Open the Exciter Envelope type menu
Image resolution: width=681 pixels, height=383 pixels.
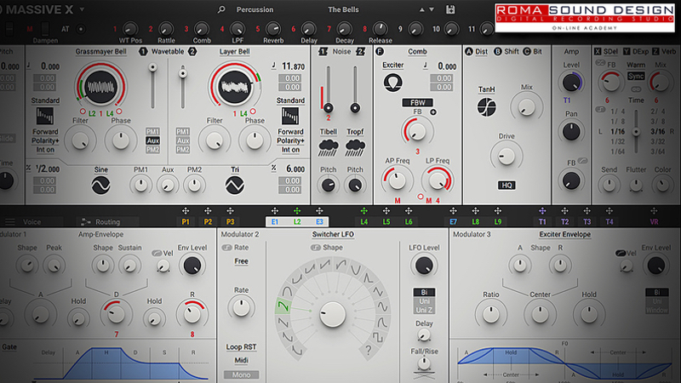564,234
